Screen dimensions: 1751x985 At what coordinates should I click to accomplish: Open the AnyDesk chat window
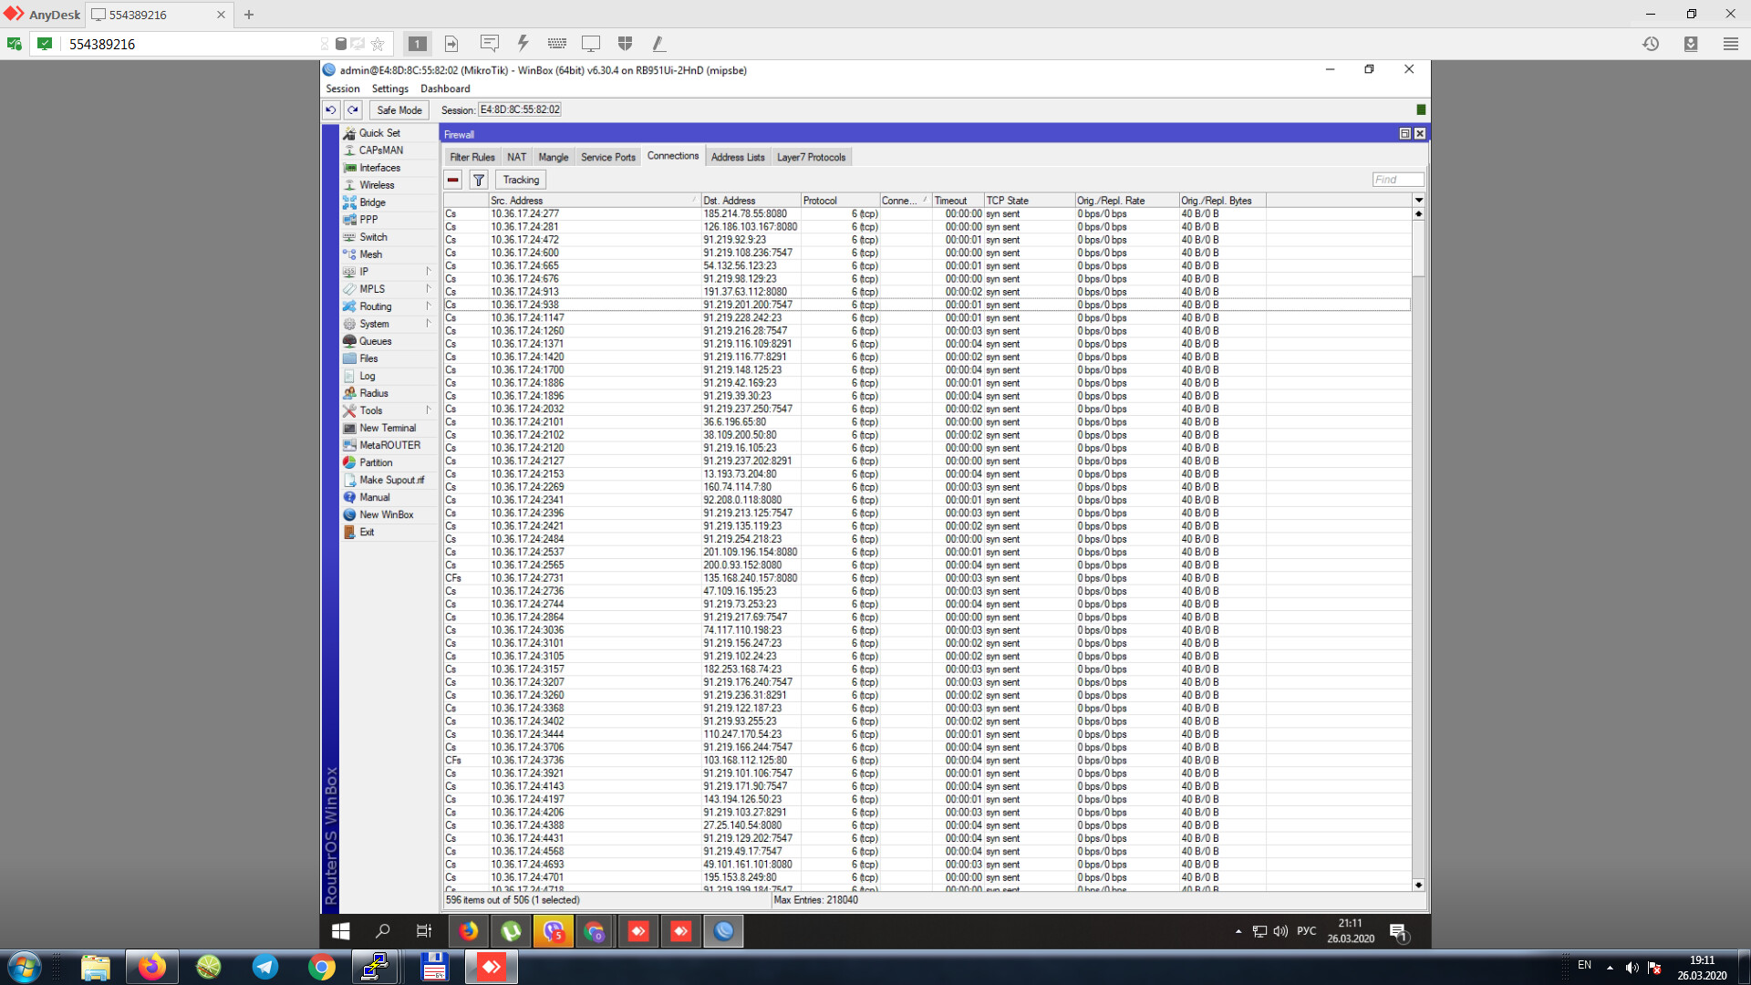click(490, 43)
